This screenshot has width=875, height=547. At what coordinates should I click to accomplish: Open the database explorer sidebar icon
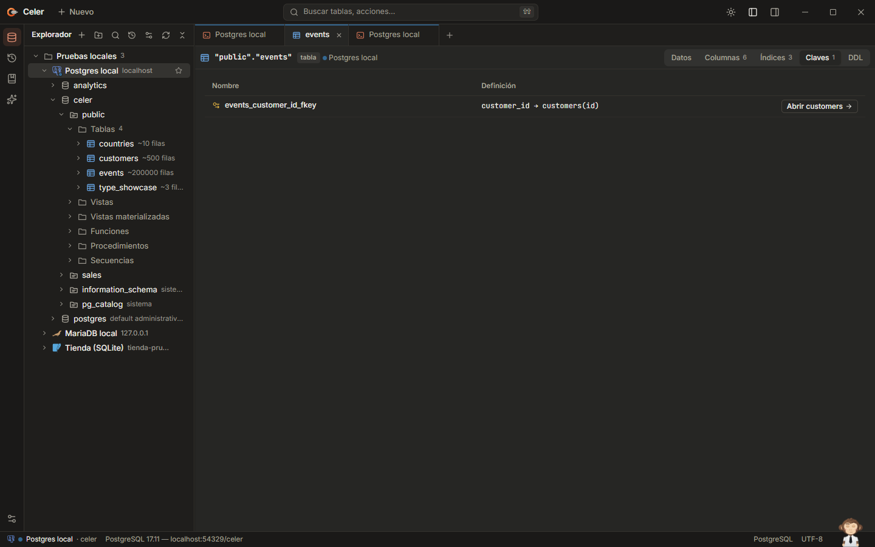[12, 37]
